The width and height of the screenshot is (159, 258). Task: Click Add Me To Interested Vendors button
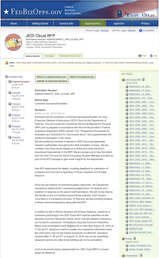[x=52, y=81]
